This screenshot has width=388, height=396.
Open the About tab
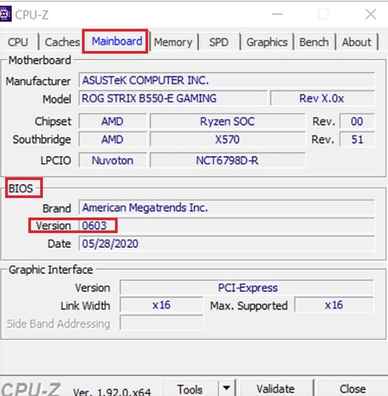[357, 42]
